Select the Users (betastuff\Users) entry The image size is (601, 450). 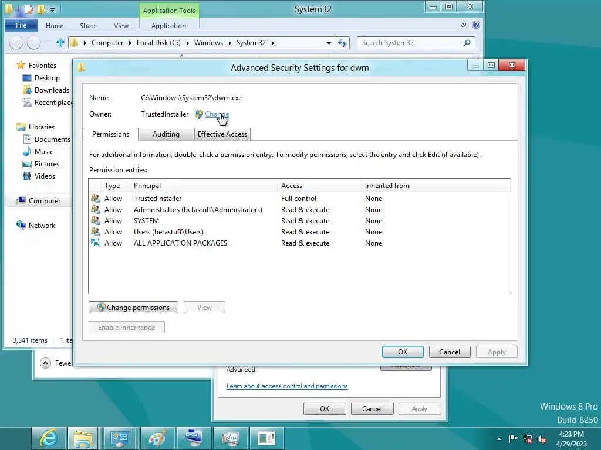coord(299,231)
